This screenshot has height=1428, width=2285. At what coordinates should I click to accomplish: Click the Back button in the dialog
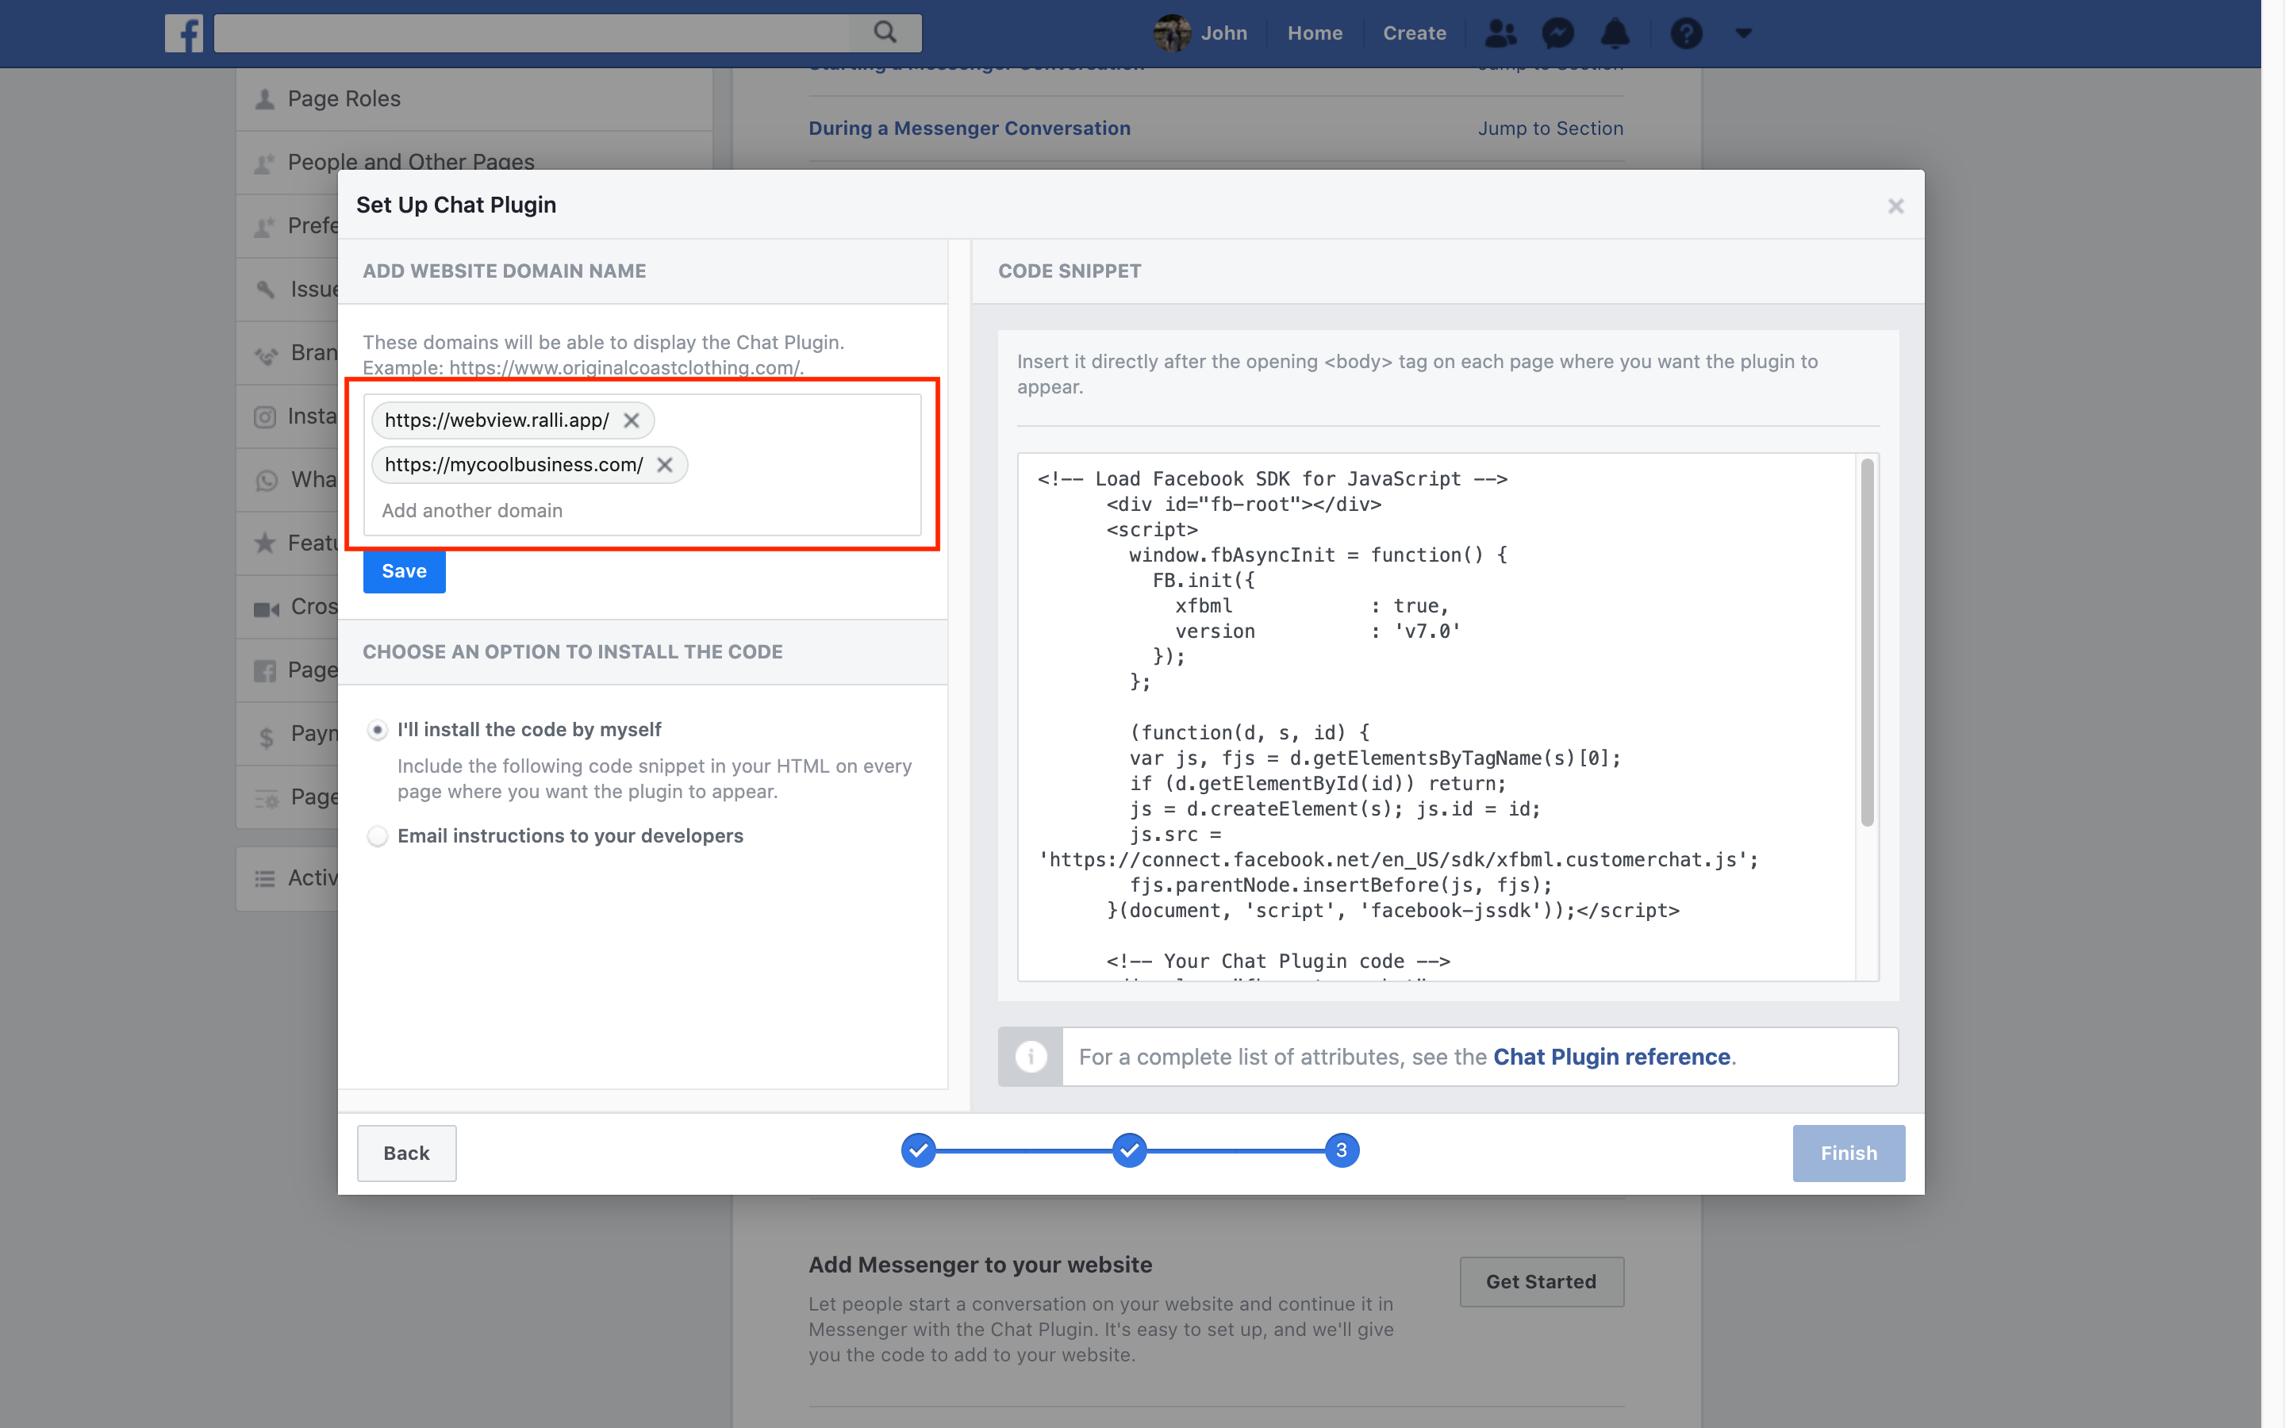(x=407, y=1154)
